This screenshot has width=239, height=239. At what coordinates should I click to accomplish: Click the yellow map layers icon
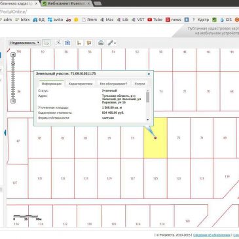(89, 43)
